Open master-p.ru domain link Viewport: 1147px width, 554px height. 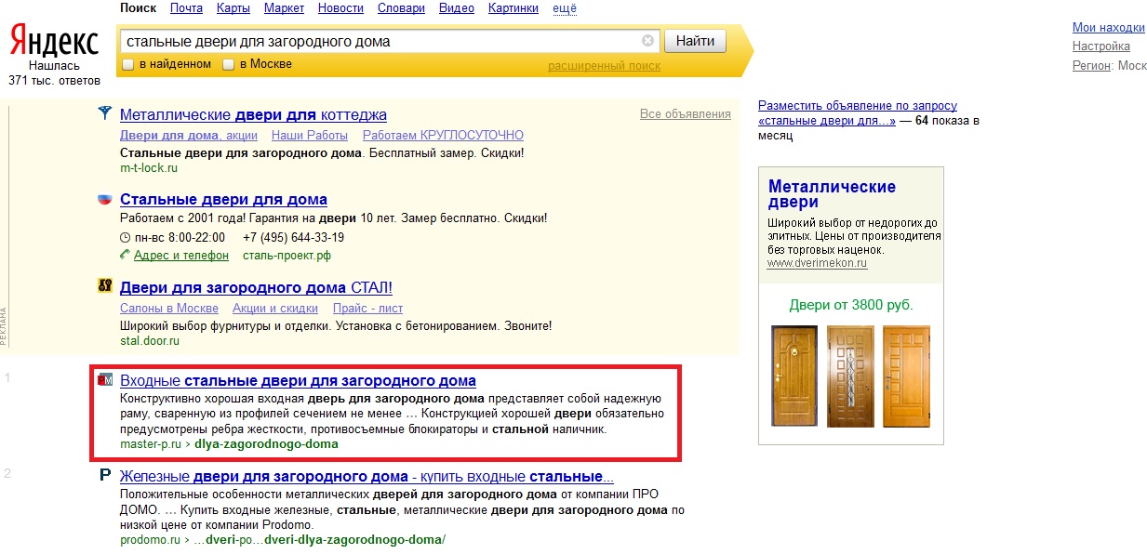pos(149,444)
